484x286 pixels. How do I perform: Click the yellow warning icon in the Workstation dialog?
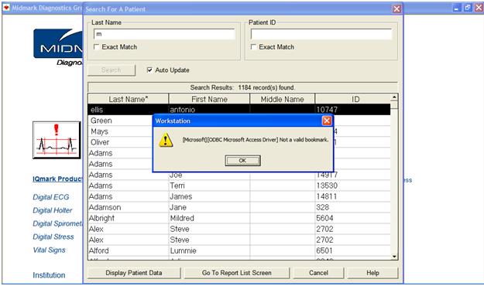point(166,140)
